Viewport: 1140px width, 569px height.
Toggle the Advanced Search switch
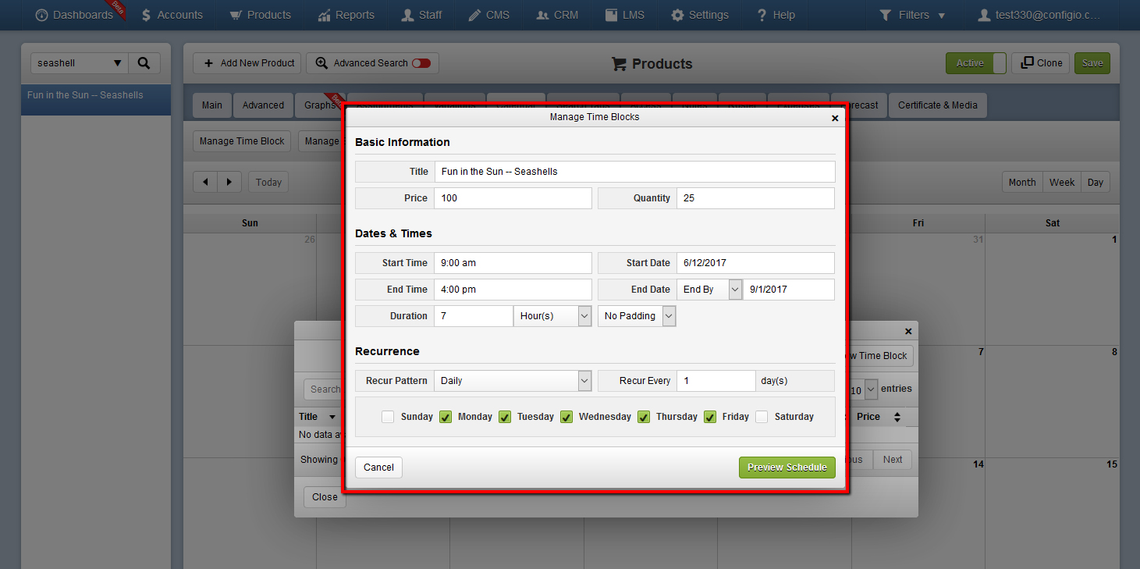[421, 63]
